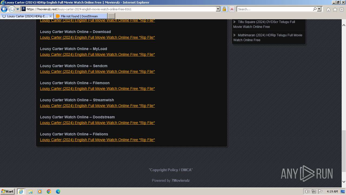Click the scrollbar down arrow

pos(344,182)
